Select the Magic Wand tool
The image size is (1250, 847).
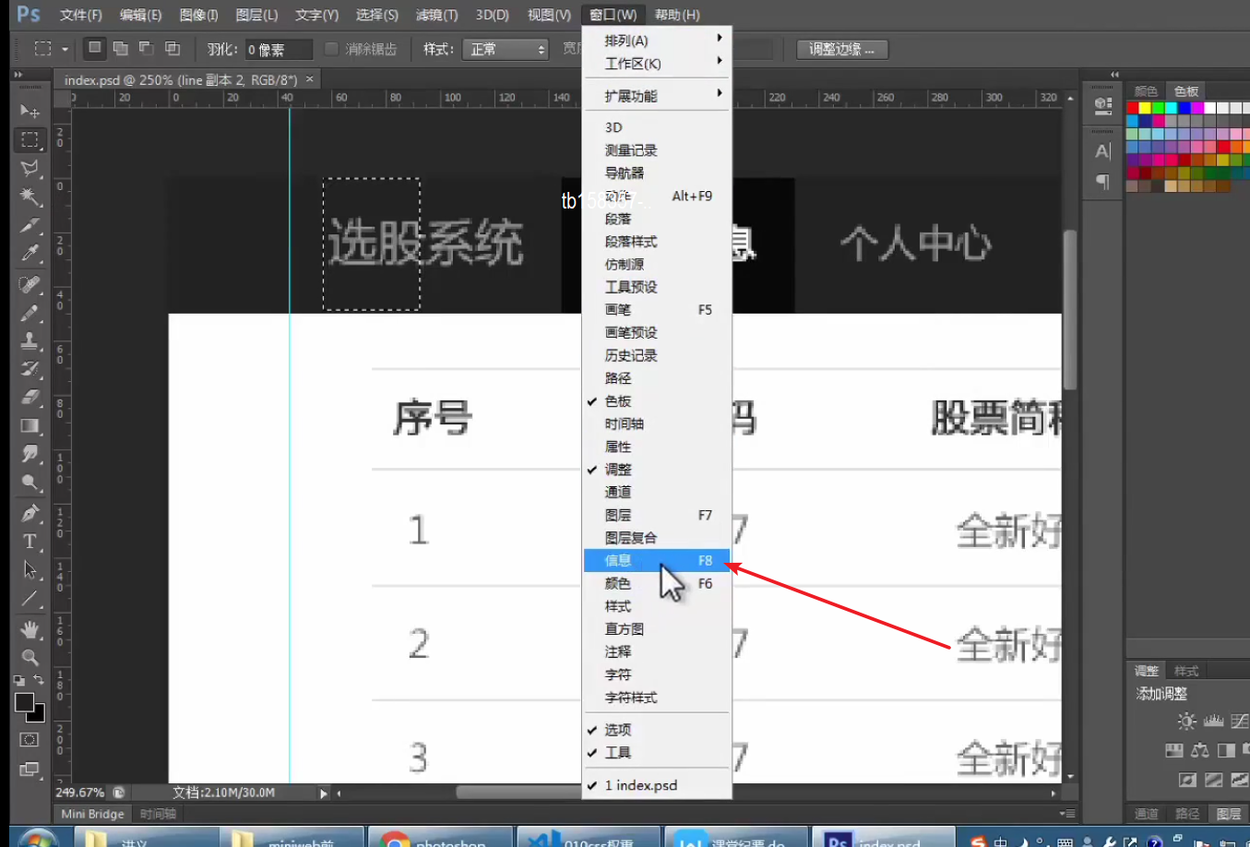30,197
